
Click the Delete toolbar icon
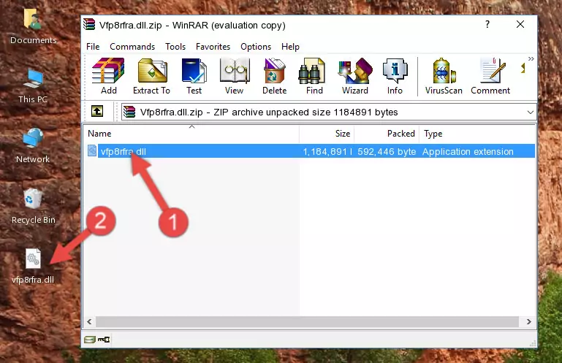point(275,77)
